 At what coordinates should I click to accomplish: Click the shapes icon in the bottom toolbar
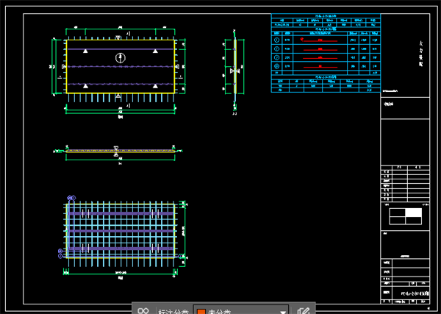(x=143, y=311)
